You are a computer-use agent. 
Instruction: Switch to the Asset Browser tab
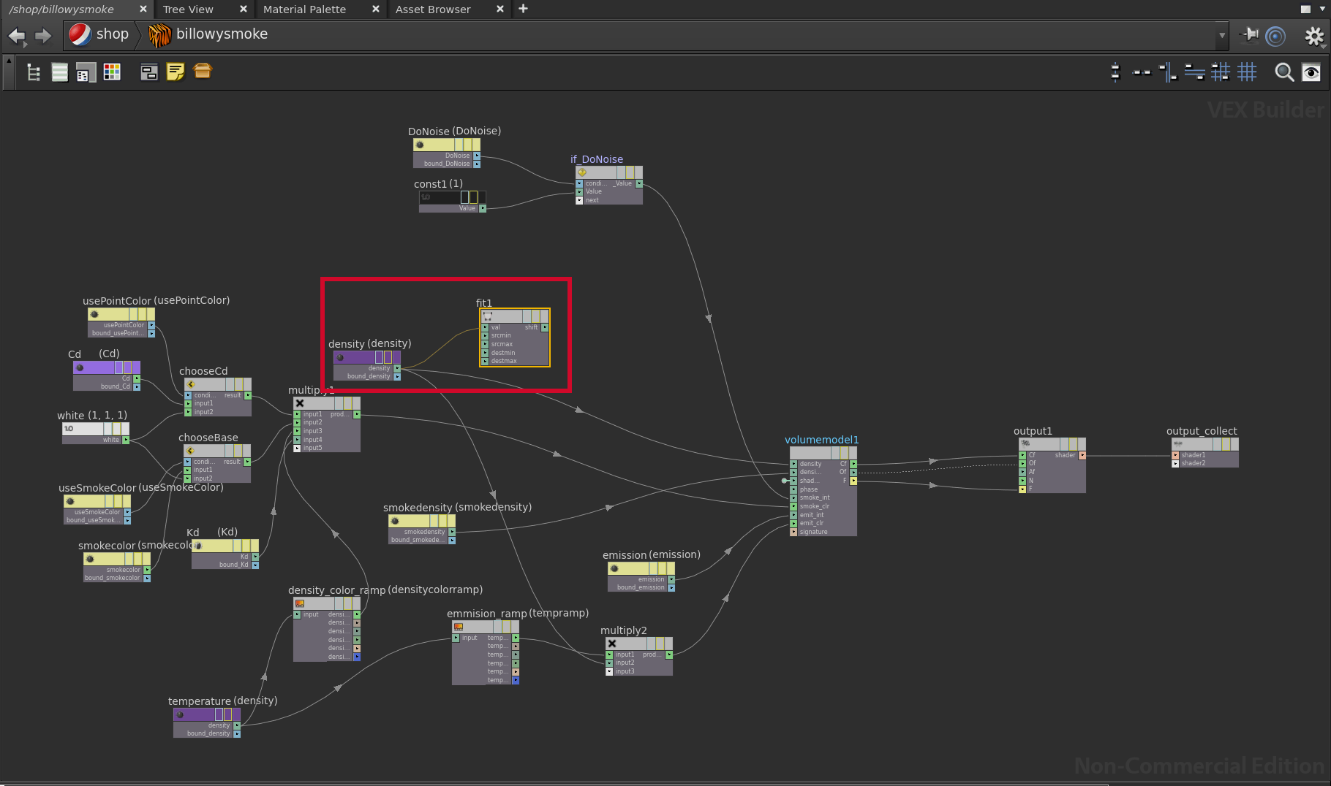pyautogui.click(x=433, y=9)
